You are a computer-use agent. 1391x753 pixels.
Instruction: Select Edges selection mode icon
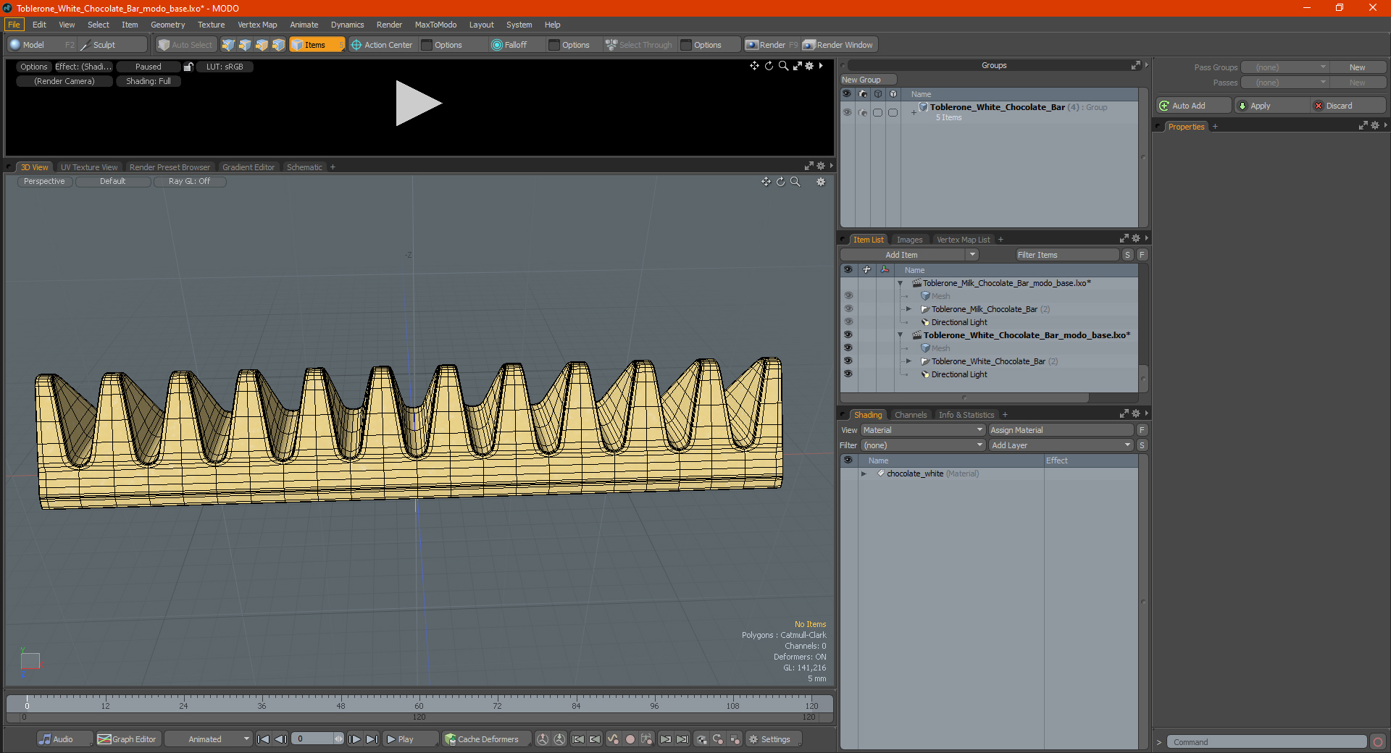point(245,45)
